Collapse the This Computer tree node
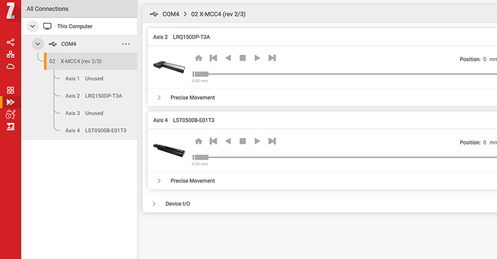Image resolution: width=497 pixels, height=259 pixels. click(32, 26)
